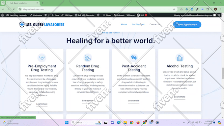Click the page vertical scrollbar thumb
The image size is (224, 126).
[x=223, y=73]
